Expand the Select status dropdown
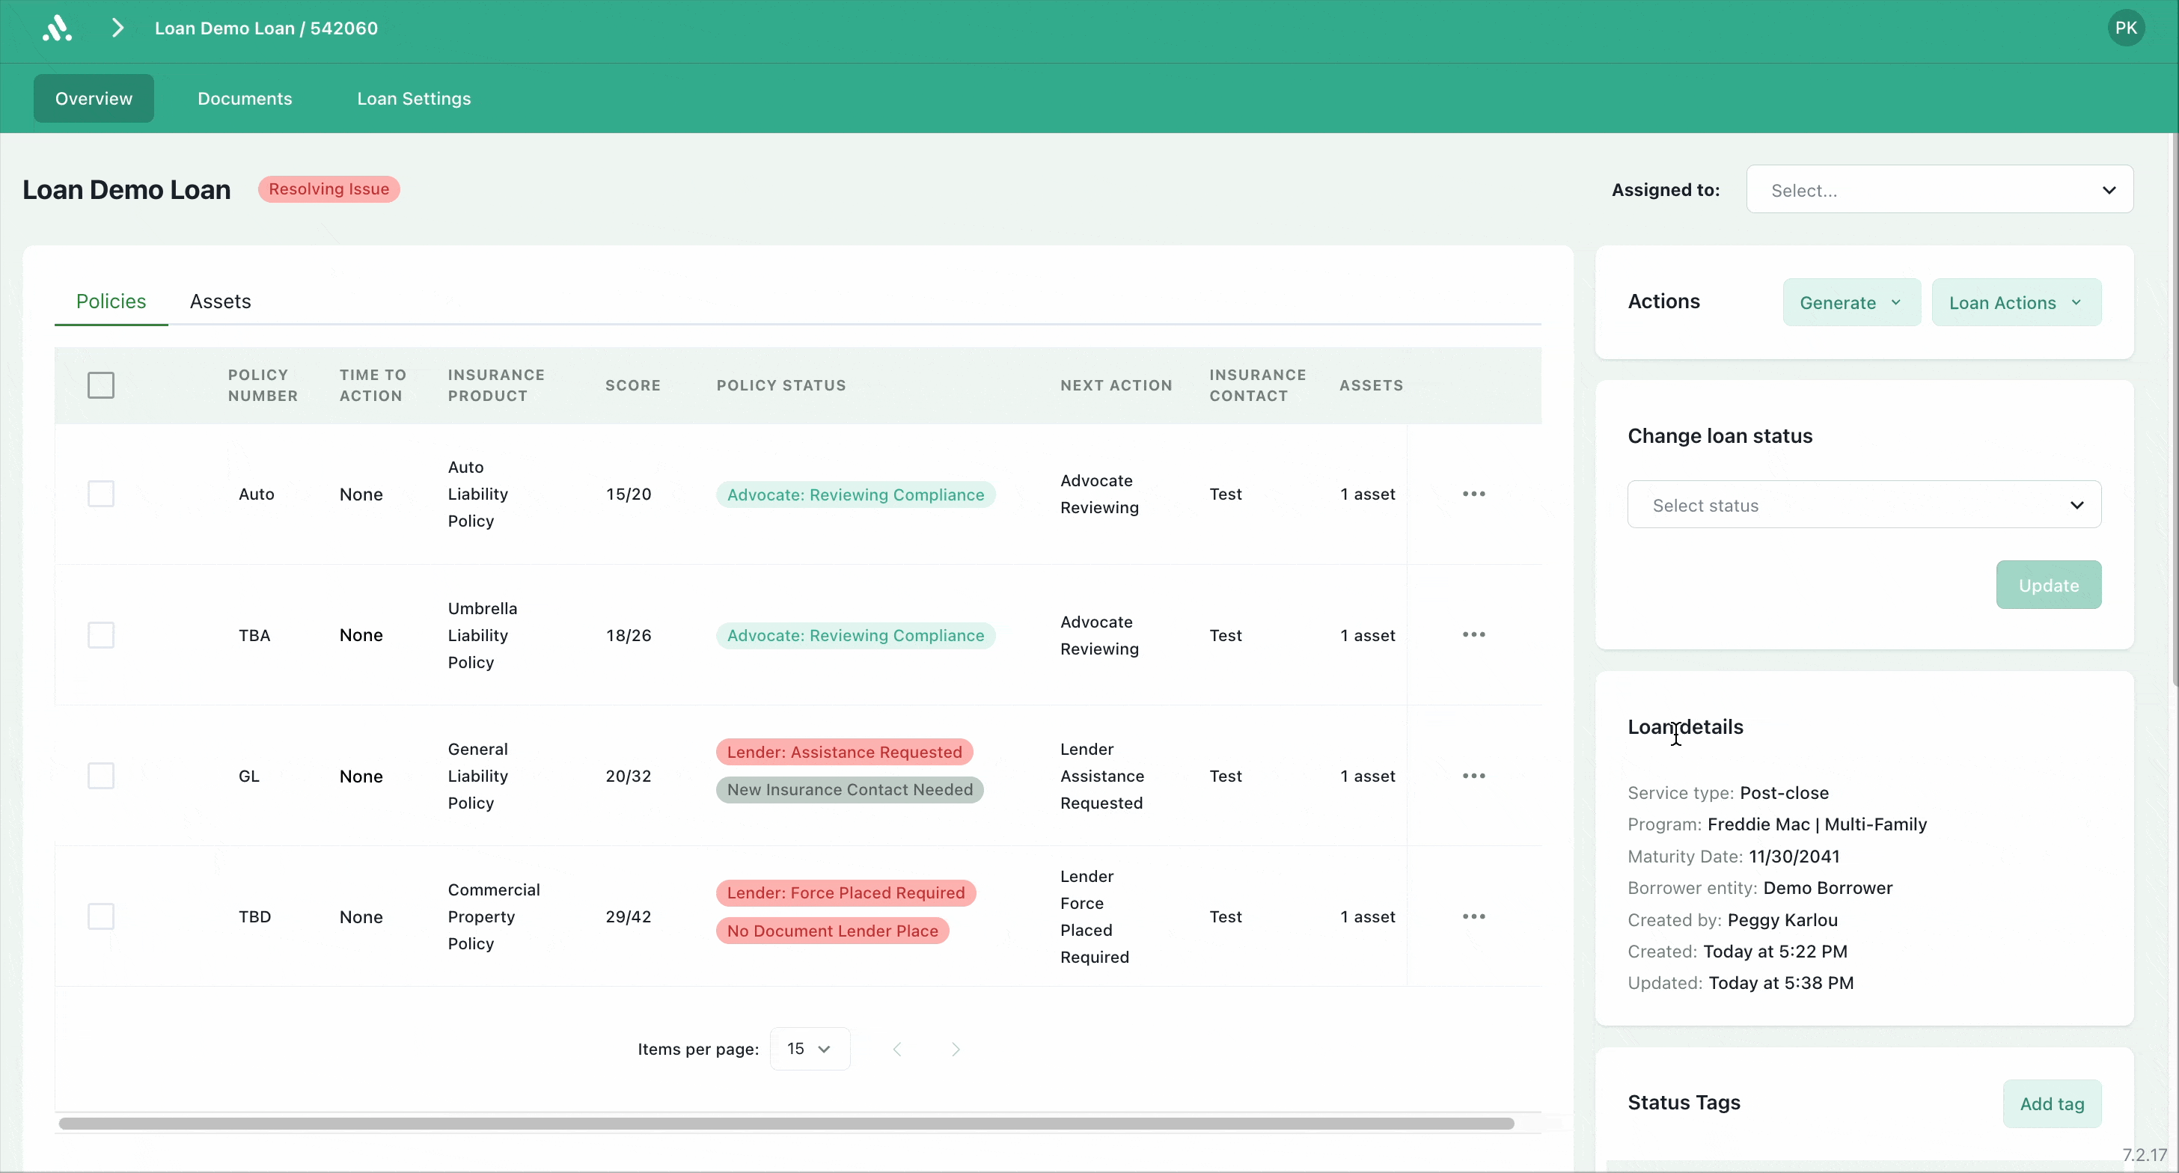The image size is (2179, 1173). (x=1863, y=505)
